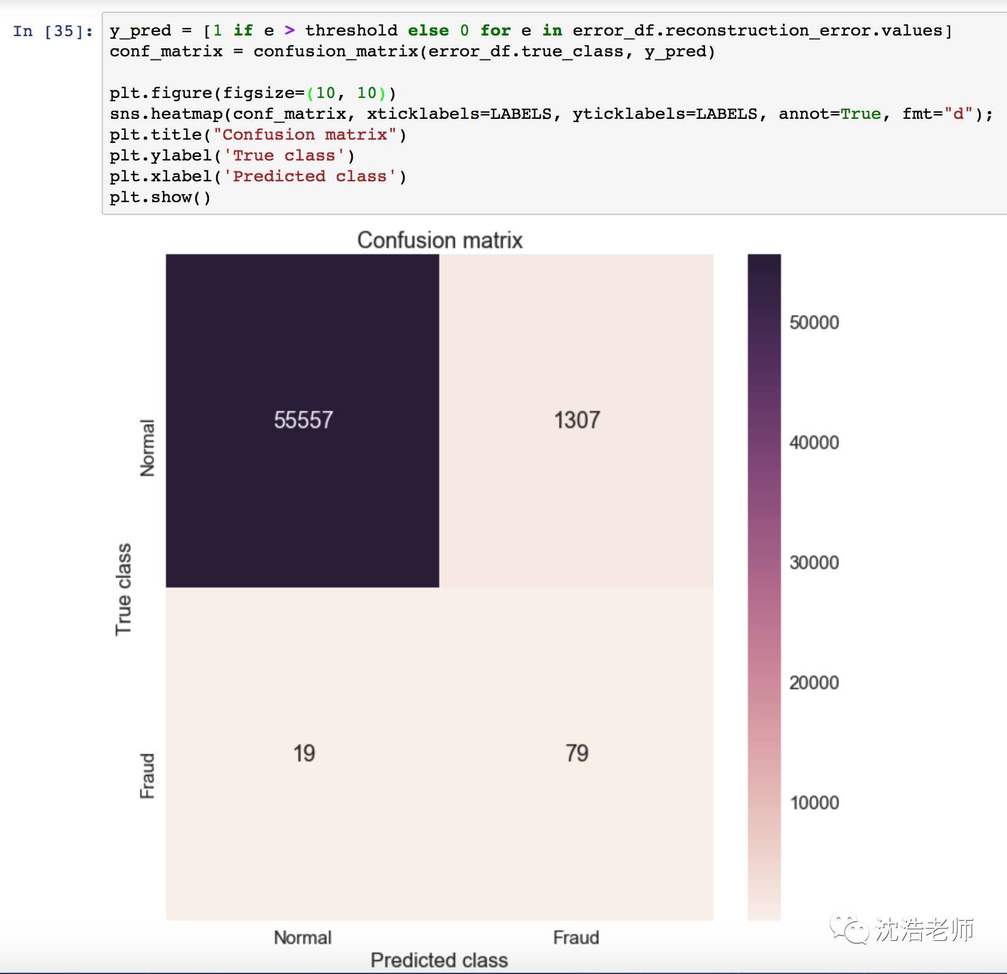Click the 'Confusion matrix' plot title
Viewport: 1007px width, 974px height.
pyautogui.click(x=440, y=240)
